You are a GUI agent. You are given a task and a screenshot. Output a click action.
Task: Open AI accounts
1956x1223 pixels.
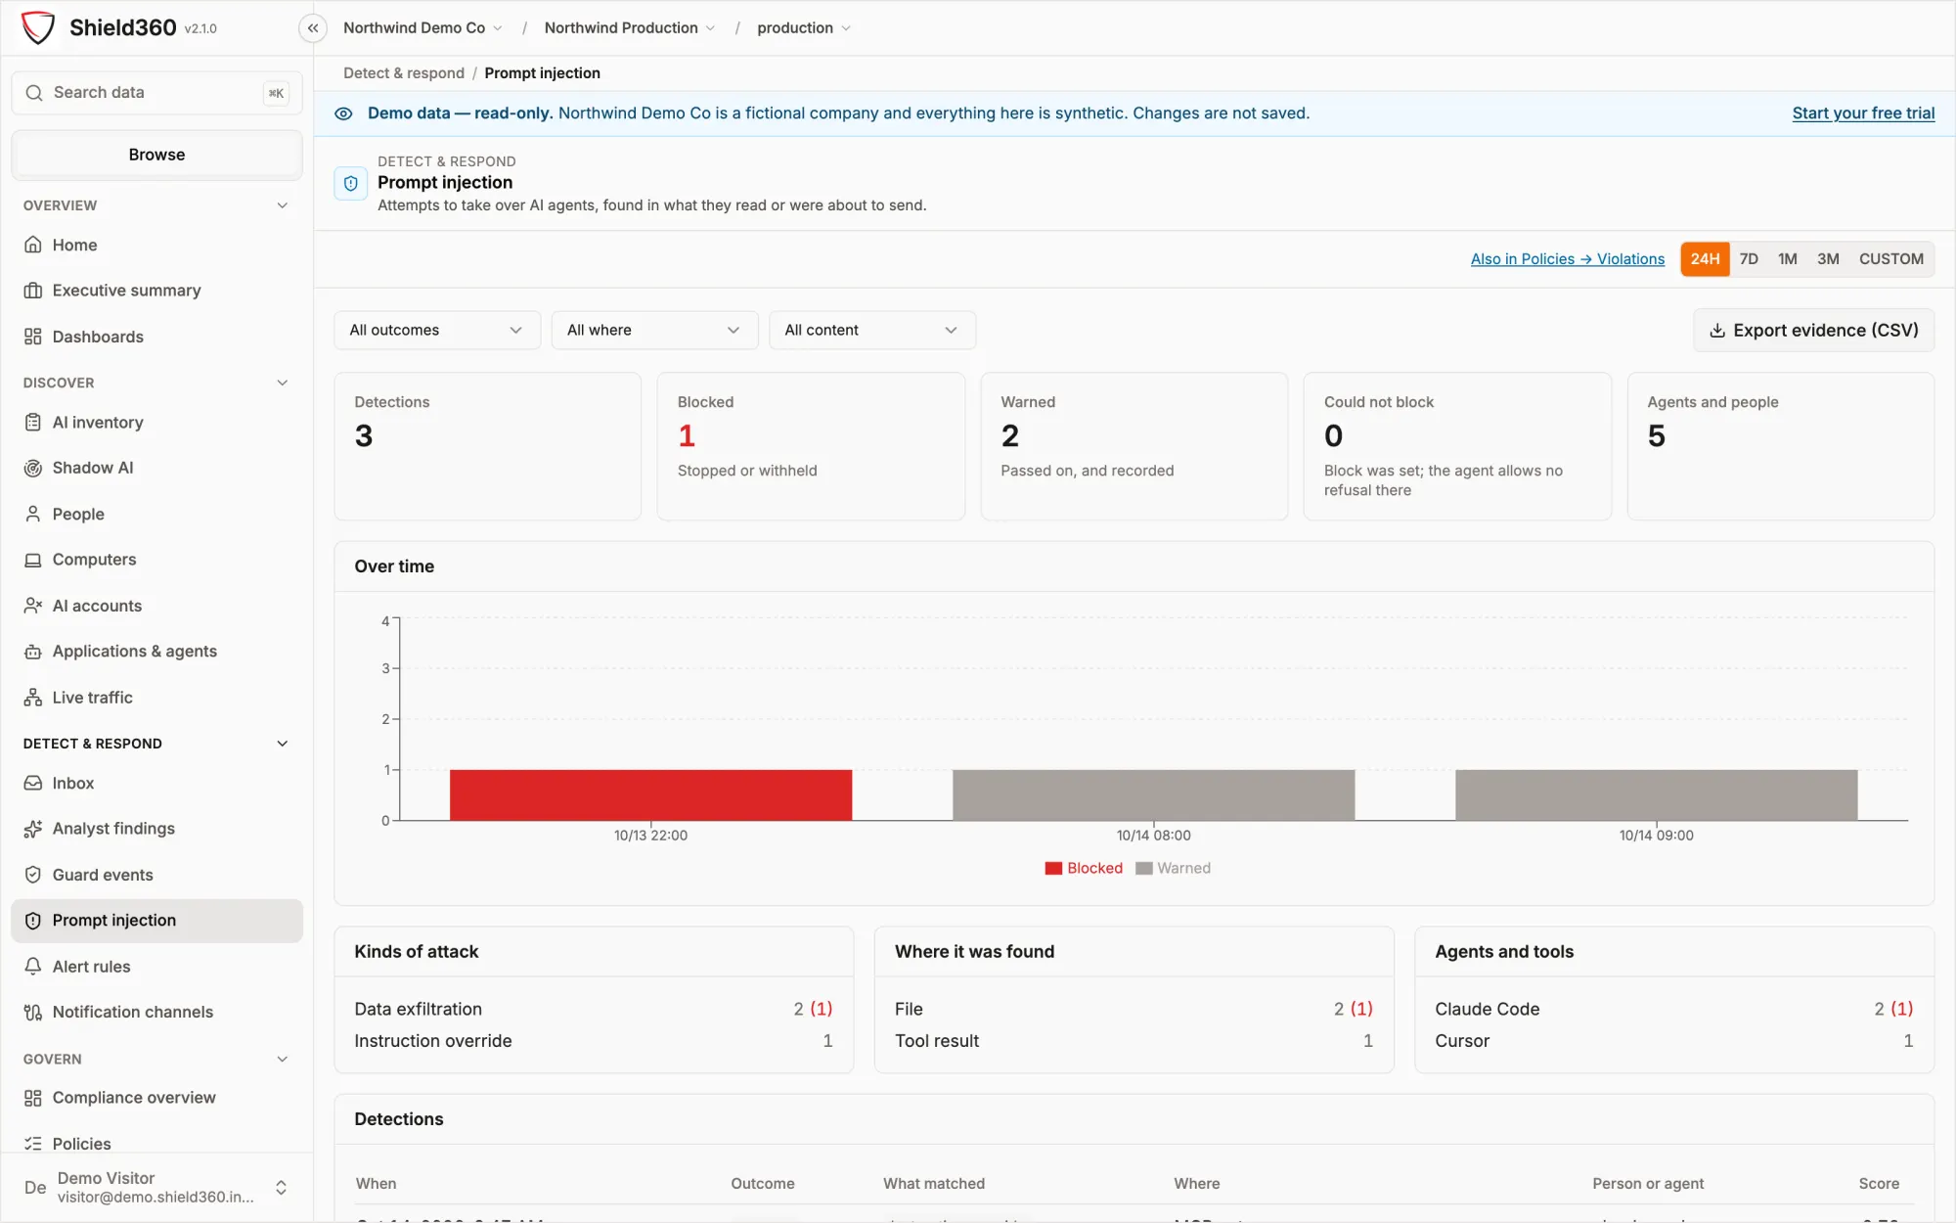[x=156, y=606]
